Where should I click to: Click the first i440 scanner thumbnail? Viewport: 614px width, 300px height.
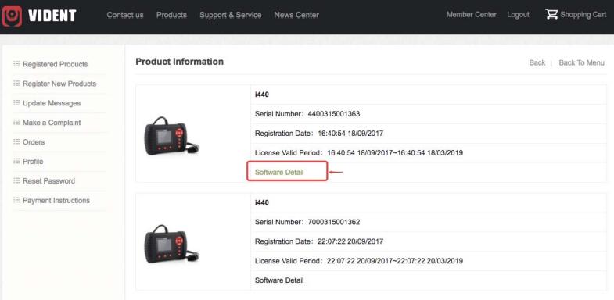pyautogui.click(x=171, y=135)
